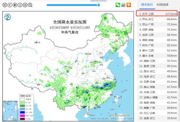
Task: Select row 21 遂昌-浙江
Action: tap(157, 118)
